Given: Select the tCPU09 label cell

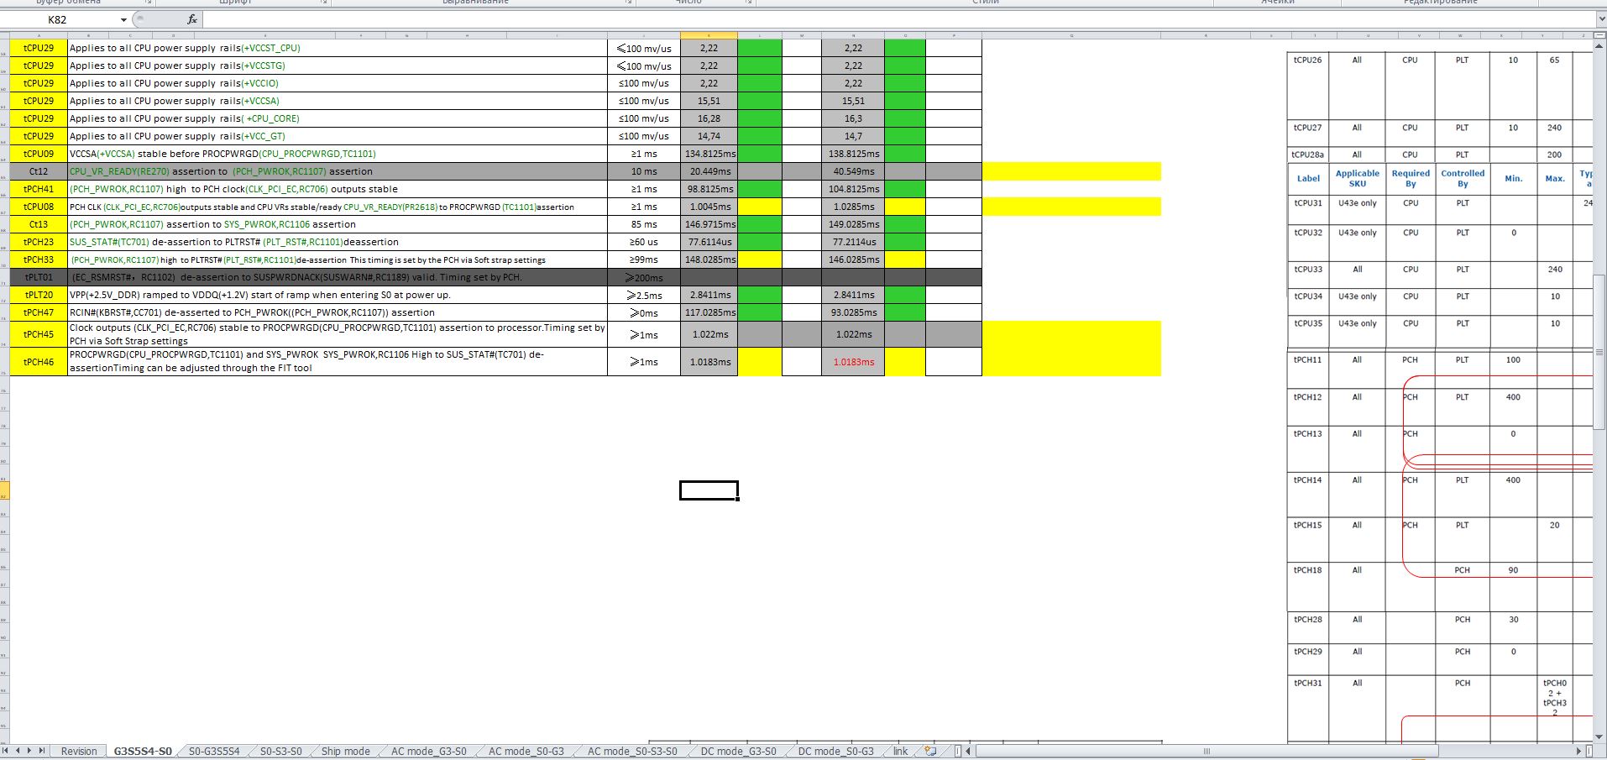Looking at the screenshot, I should [39, 154].
